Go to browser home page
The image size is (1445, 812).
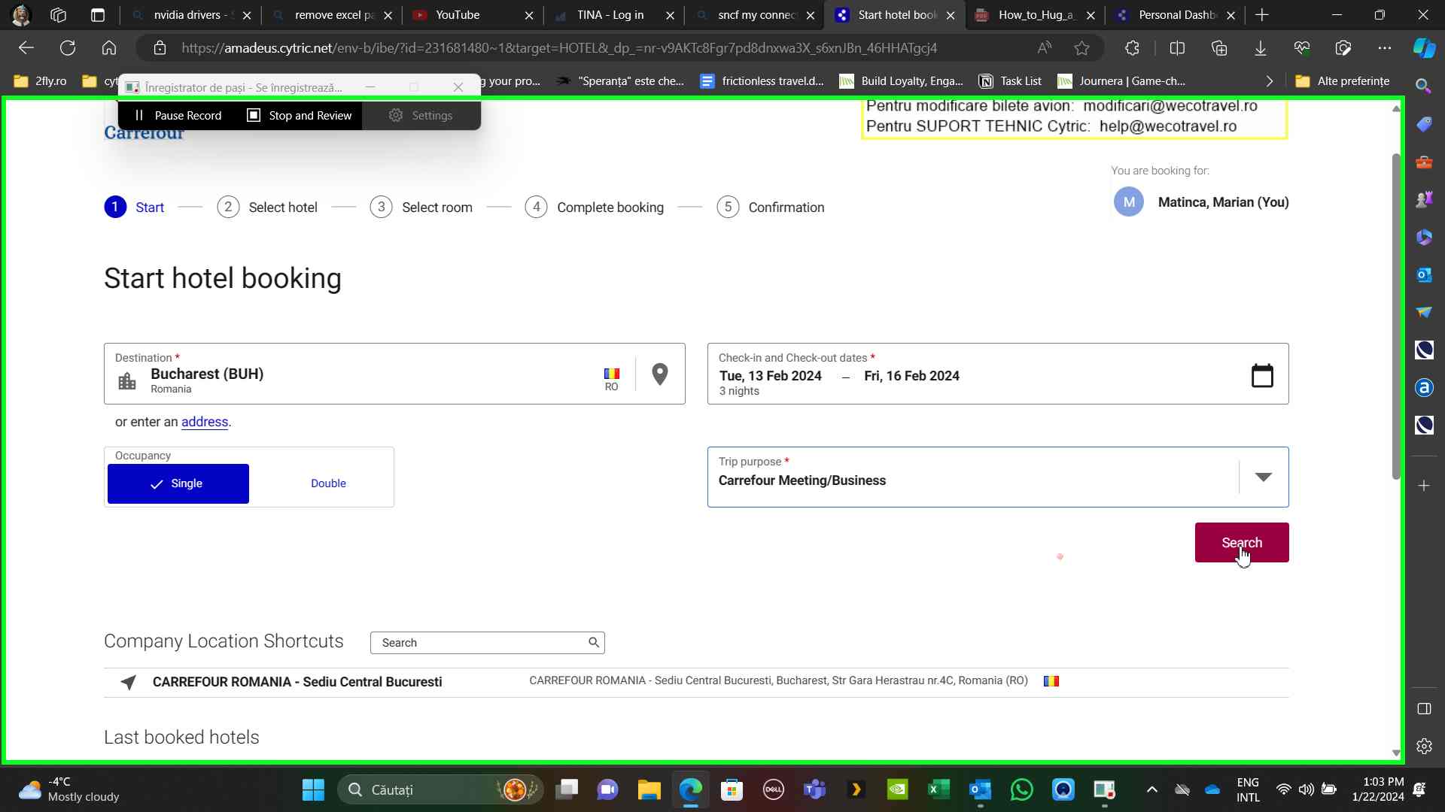tap(109, 48)
